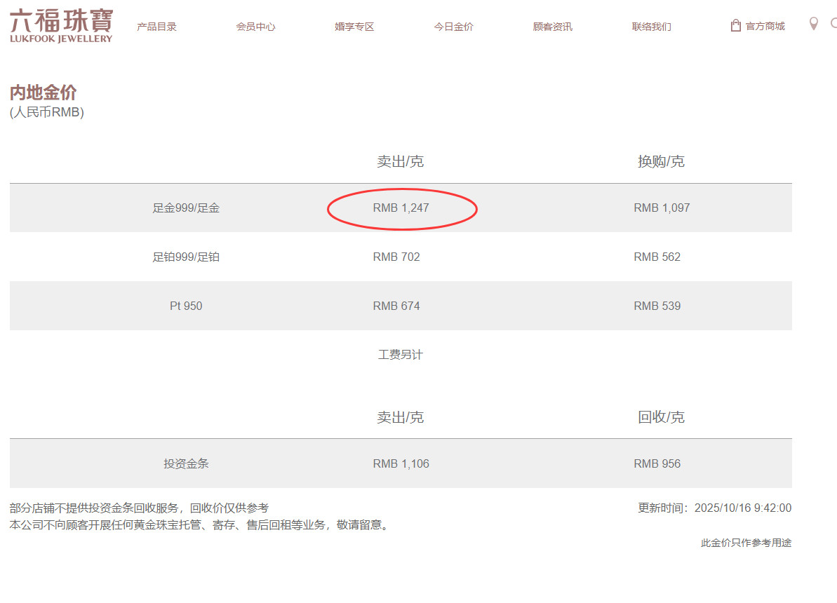Select the 足金999/足金 row label
This screenshot has width=837, height=603.
[186, 208]
